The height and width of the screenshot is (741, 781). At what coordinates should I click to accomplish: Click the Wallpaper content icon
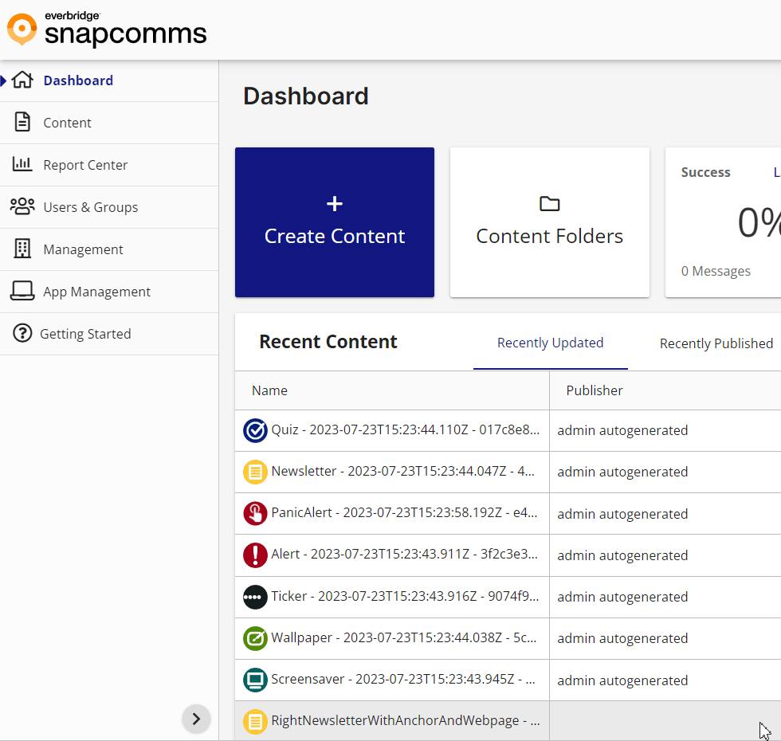pos(254,637)
